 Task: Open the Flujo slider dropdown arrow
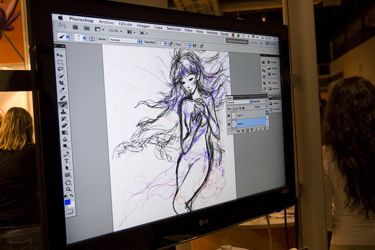(190, 45)
